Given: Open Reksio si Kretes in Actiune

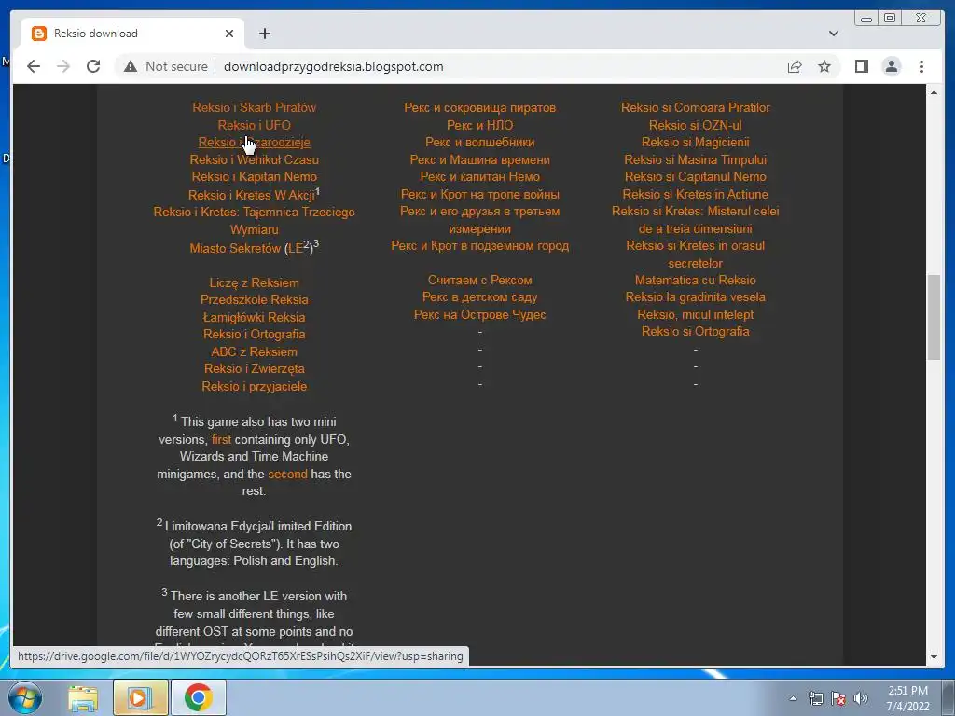Looking at the screenshot, I should [696, 194].
